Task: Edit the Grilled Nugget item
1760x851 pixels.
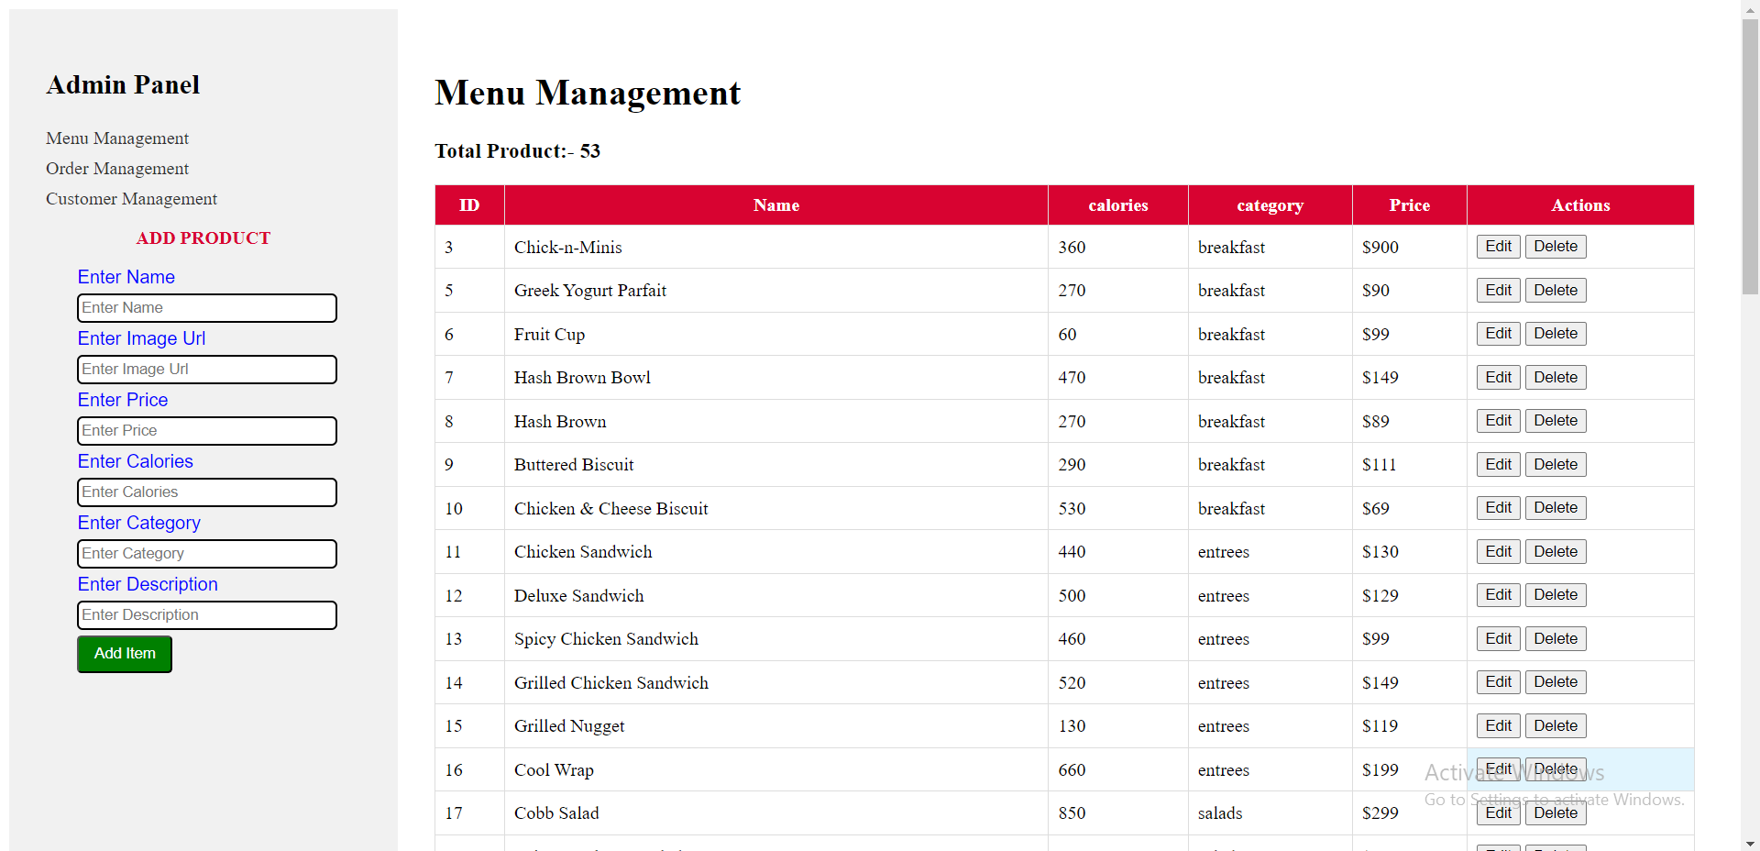Action: click(1498, 726)
